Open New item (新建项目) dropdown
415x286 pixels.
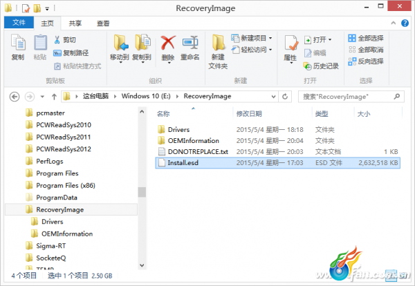(x=252, y=38)
